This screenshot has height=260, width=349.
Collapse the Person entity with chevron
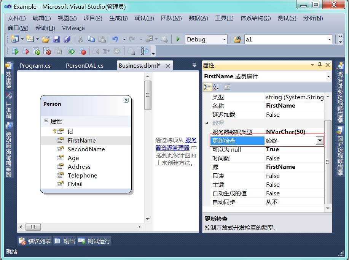click(126, 100)
